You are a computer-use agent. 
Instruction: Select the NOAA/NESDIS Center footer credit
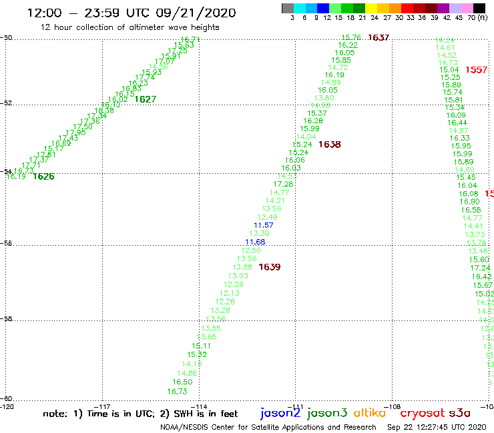268,428
